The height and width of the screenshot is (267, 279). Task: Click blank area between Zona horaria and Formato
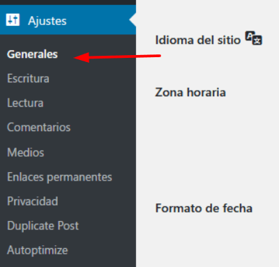click(207, 150)
